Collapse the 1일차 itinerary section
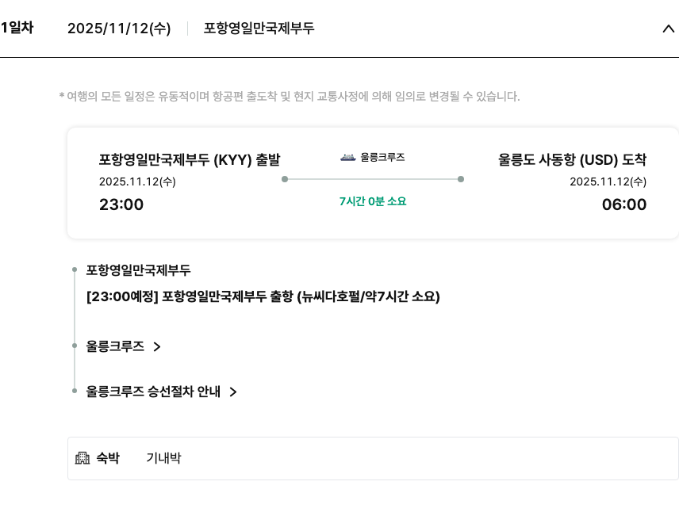The height and width of the screenshot is (512, 679). pos(667,29)
